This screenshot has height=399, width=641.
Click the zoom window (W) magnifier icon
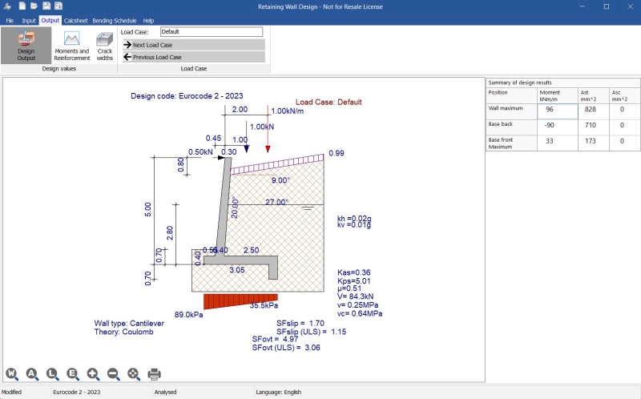(x=12, y=373)
